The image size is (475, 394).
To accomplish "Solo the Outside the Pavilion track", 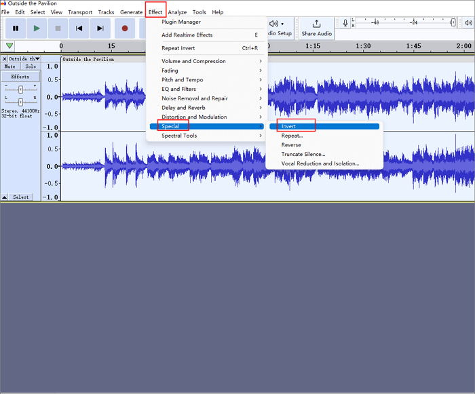I will (31, 66).
